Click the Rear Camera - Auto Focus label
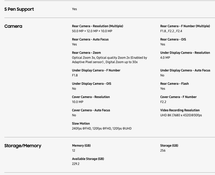This screenshot has height=175, width=215. click(90, 39)
